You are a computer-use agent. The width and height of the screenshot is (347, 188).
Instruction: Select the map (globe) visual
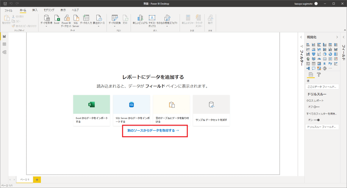[x=308, y=59]
